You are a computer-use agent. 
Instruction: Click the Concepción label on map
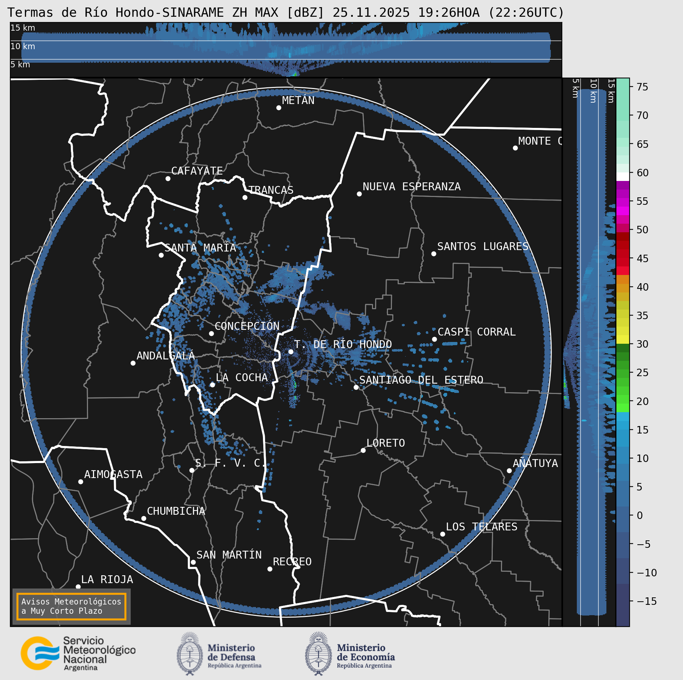point(247,326)
